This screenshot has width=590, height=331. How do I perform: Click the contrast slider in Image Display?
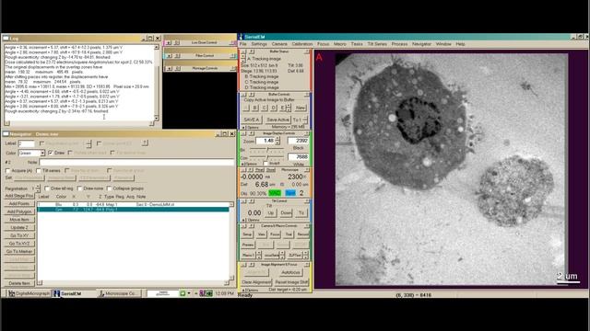[266, 158]
